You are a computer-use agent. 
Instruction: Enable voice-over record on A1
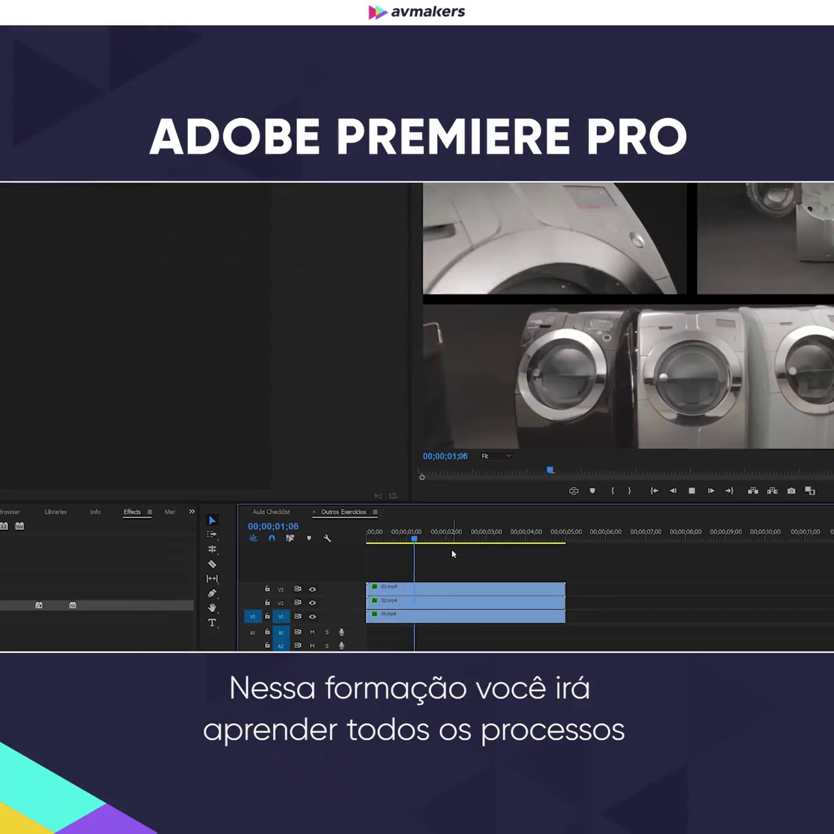[341, 632]
